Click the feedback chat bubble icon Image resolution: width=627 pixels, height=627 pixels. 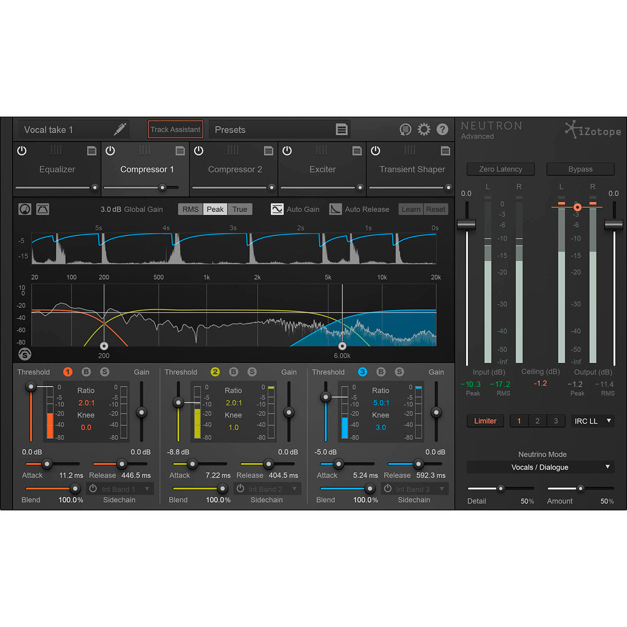406,129
